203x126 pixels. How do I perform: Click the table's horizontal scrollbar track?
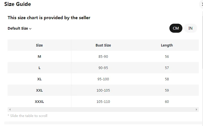pyautogui.click(x=103, y=109)
